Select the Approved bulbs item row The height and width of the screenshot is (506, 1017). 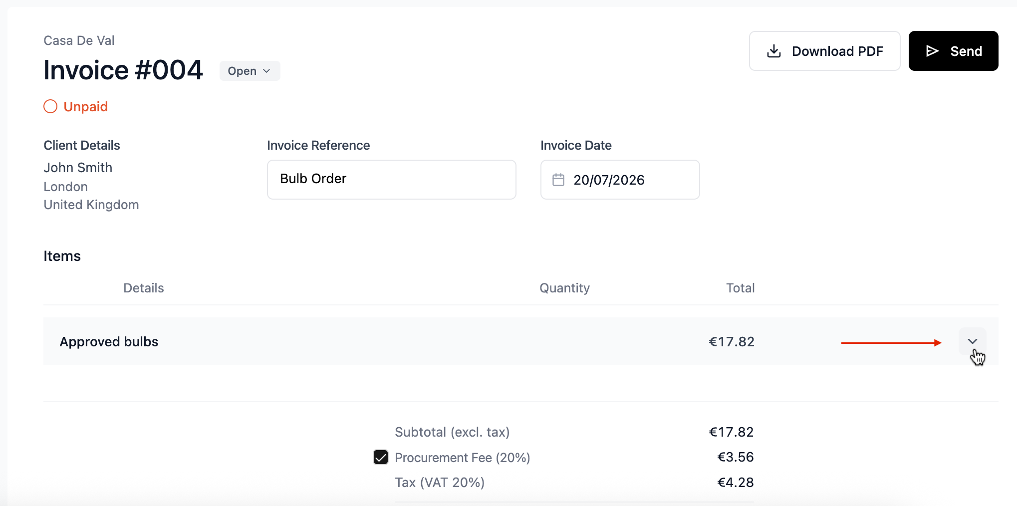pyautogui.click(x=520, y=341)
